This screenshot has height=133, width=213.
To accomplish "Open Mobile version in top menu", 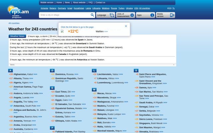I will (47, 2).
